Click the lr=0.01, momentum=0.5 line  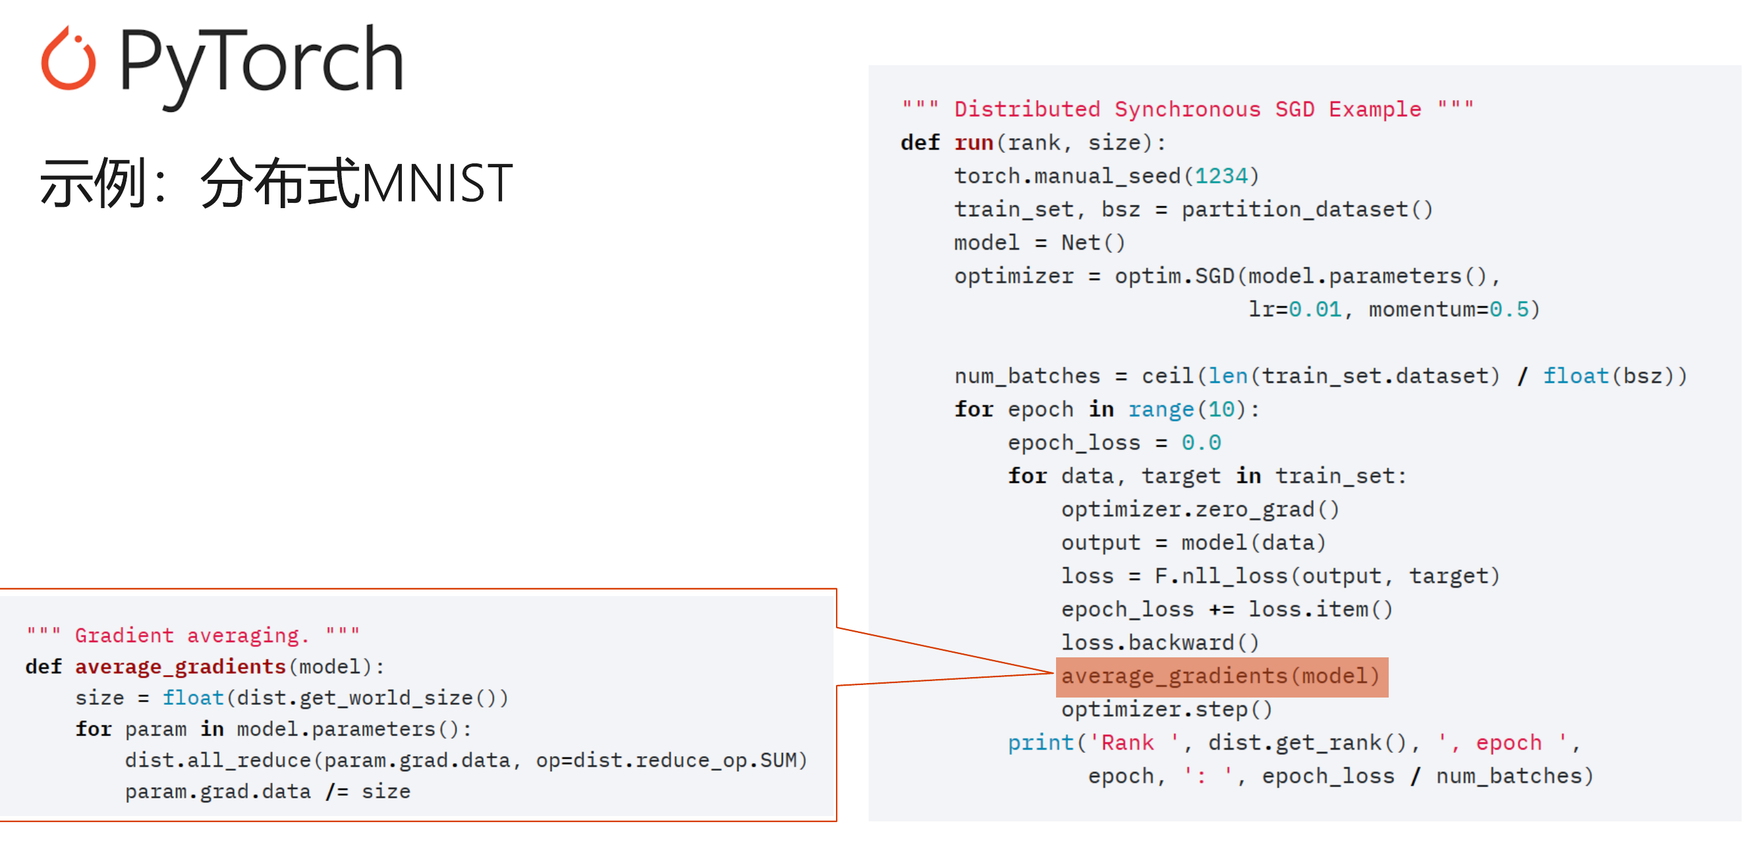coord(1393,310)
